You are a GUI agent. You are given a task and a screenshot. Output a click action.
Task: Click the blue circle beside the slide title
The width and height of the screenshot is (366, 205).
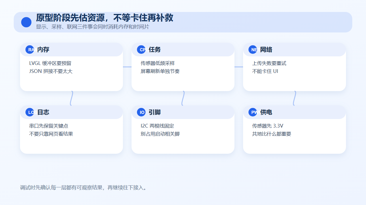(x=26, y=22)
